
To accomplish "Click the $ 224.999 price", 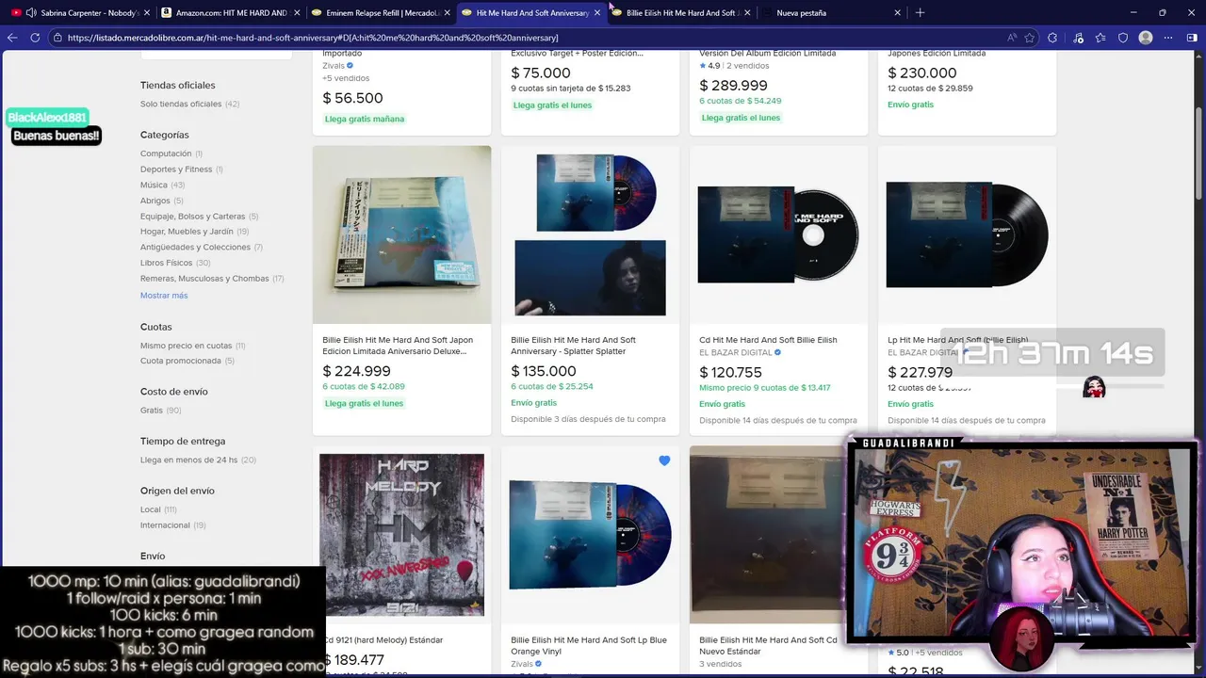I will (357, 371).
